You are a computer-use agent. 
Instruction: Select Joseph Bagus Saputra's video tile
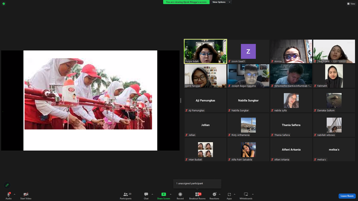[248, 76]
